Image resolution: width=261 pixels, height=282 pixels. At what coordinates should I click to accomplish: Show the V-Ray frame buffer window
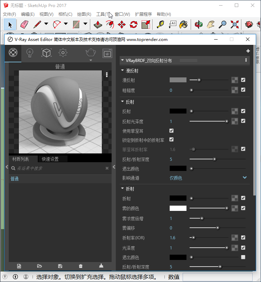(107, 53)
